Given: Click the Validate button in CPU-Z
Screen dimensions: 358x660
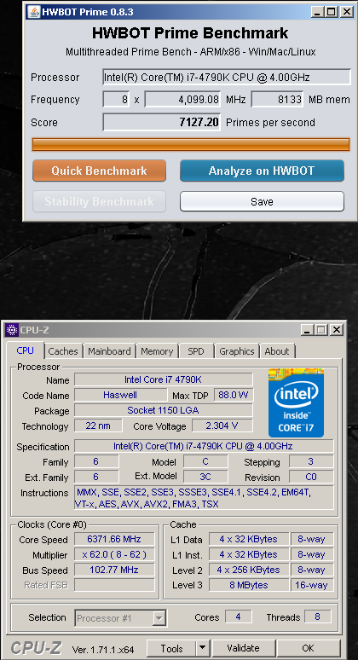Looking at the screenshot, I should pos(243,648).
